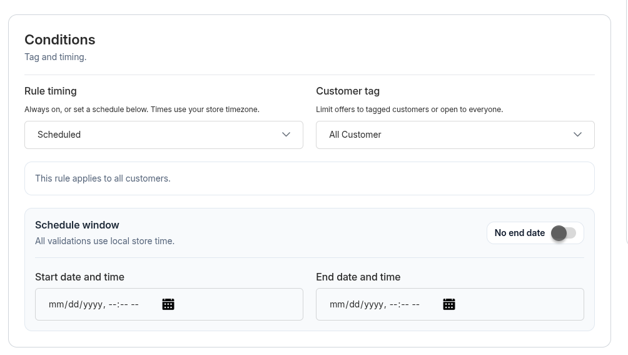The width and height of the screenshot is (628, 355).
Task: Click the Start date and time input field
Action: [x=169, y=304]
